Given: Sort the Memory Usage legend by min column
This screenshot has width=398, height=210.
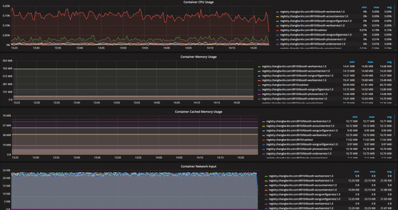Looking at the screenshot, I should [x=352, y=62].
